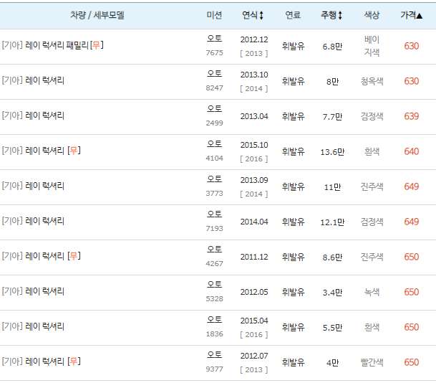This screenshot has width=436, height=383.
Task: Select the 639 price value
Action: tap(411, 116)
